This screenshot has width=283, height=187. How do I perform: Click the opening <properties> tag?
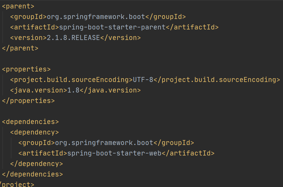coord(26,69)
